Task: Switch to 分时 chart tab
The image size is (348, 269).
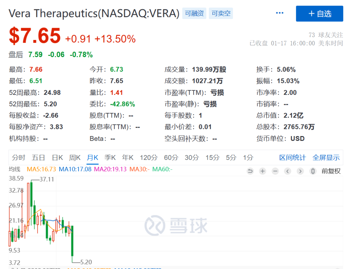Action: 19,158
